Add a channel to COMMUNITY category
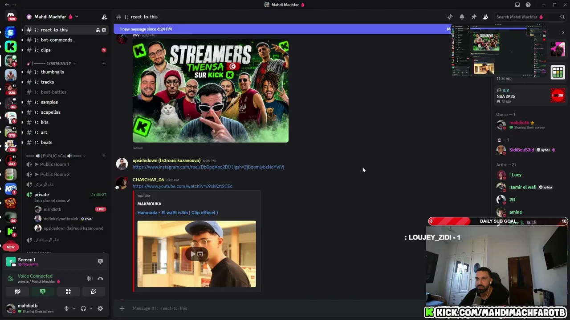 pyautogui.click(x=104, y=63)
